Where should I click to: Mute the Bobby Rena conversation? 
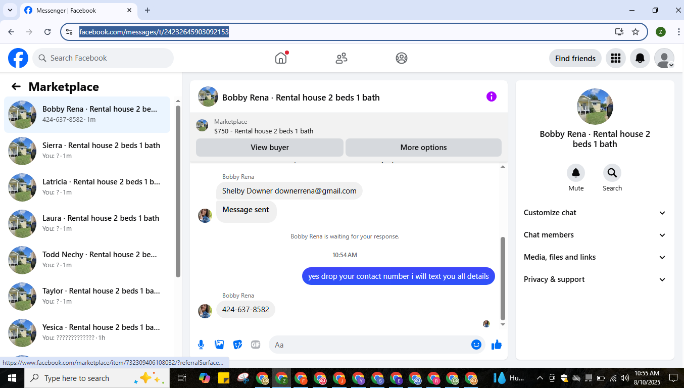[x=576, y=173]
